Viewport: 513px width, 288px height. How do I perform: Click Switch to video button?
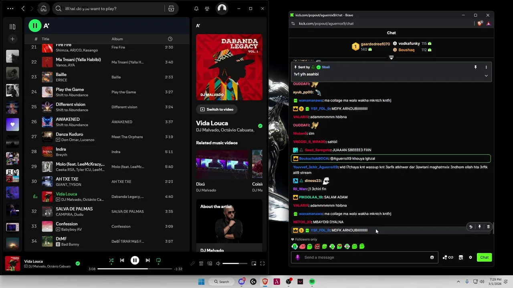(x=217, y=109)
